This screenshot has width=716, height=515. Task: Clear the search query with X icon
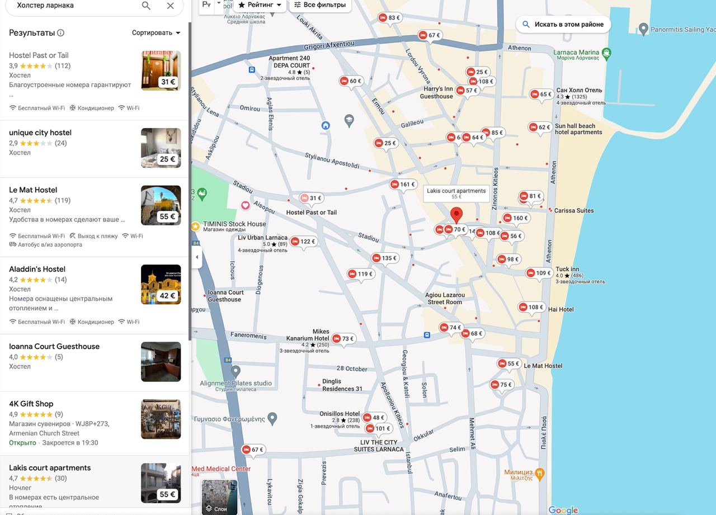171,6
